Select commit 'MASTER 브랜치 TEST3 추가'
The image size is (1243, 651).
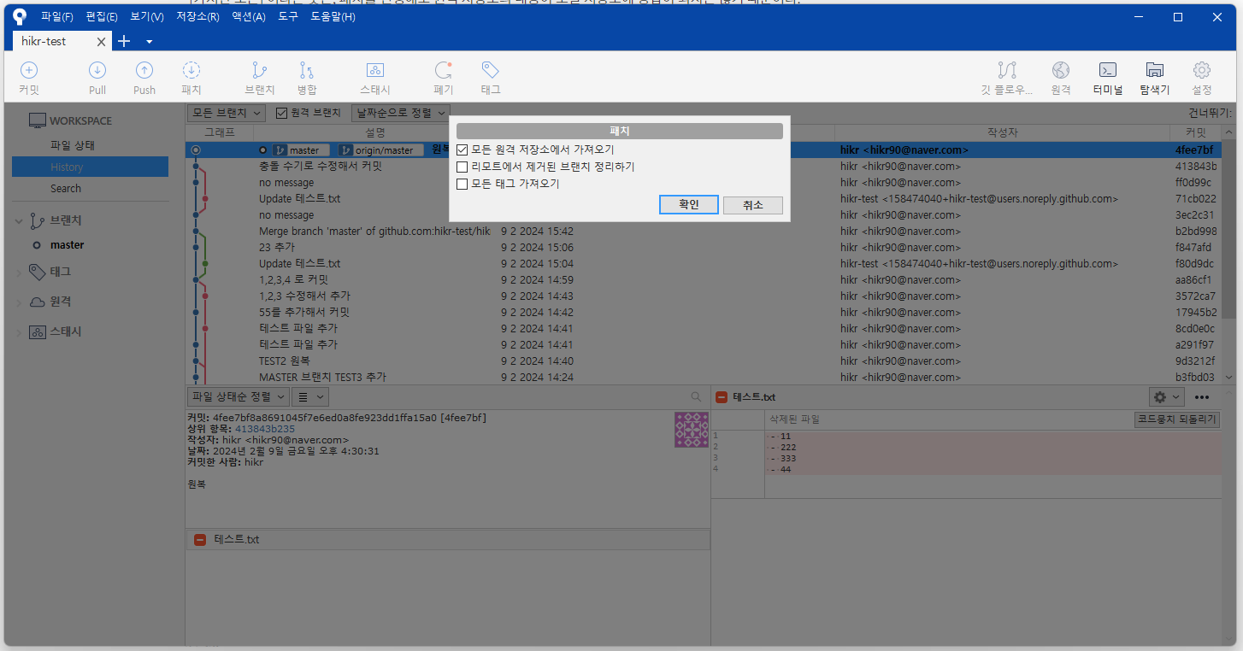704,377
